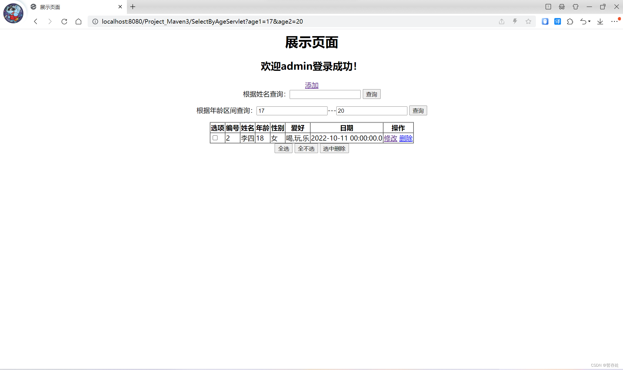Click the 删除 link for 李四
Image resolution: width=623 pixels, height=370 pixels.
pos(406,138)
